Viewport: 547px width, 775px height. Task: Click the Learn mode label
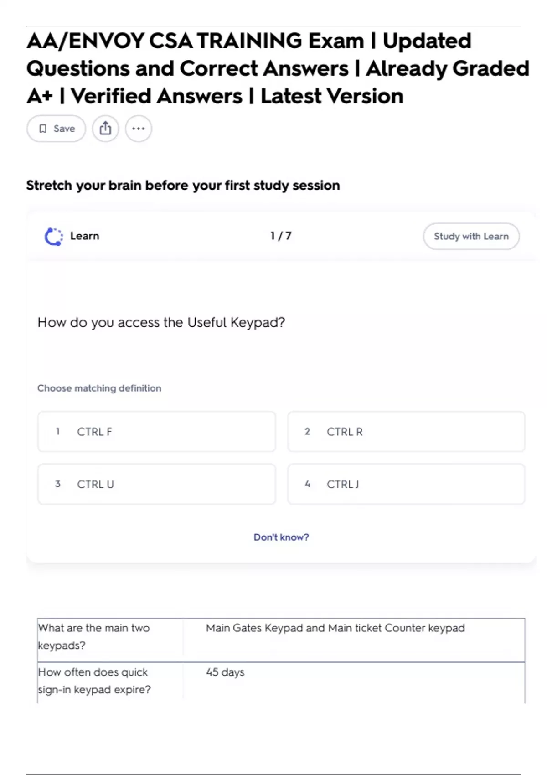pos(84,236)
